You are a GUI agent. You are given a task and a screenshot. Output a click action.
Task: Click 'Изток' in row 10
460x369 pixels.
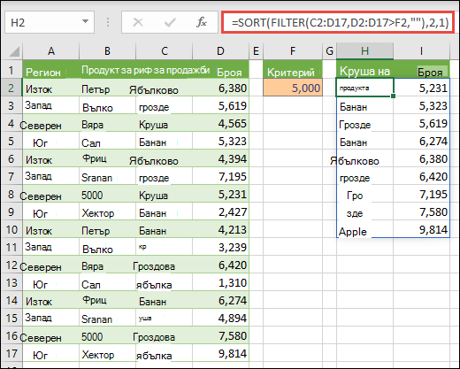click(x=39, y=231)
